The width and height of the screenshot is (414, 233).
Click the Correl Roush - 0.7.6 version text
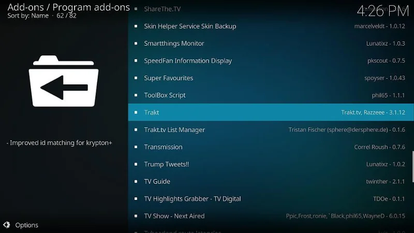pyautogui.click(x=380, y=147)
